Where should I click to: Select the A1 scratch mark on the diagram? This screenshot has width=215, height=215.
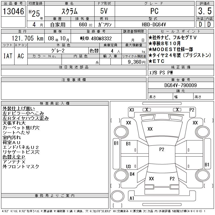click(x=132, y=198)
